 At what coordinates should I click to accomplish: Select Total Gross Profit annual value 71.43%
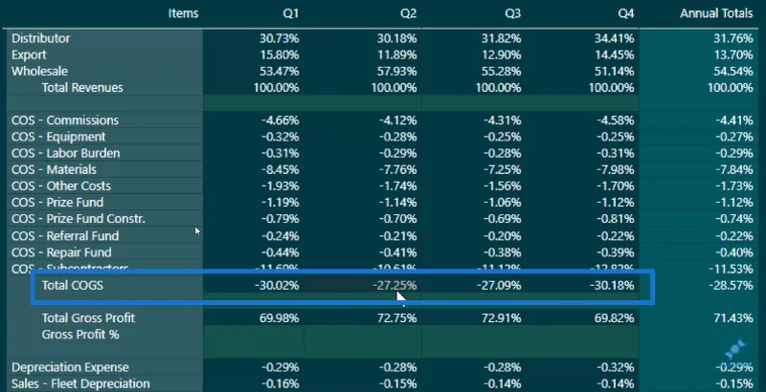click(731, 318)
